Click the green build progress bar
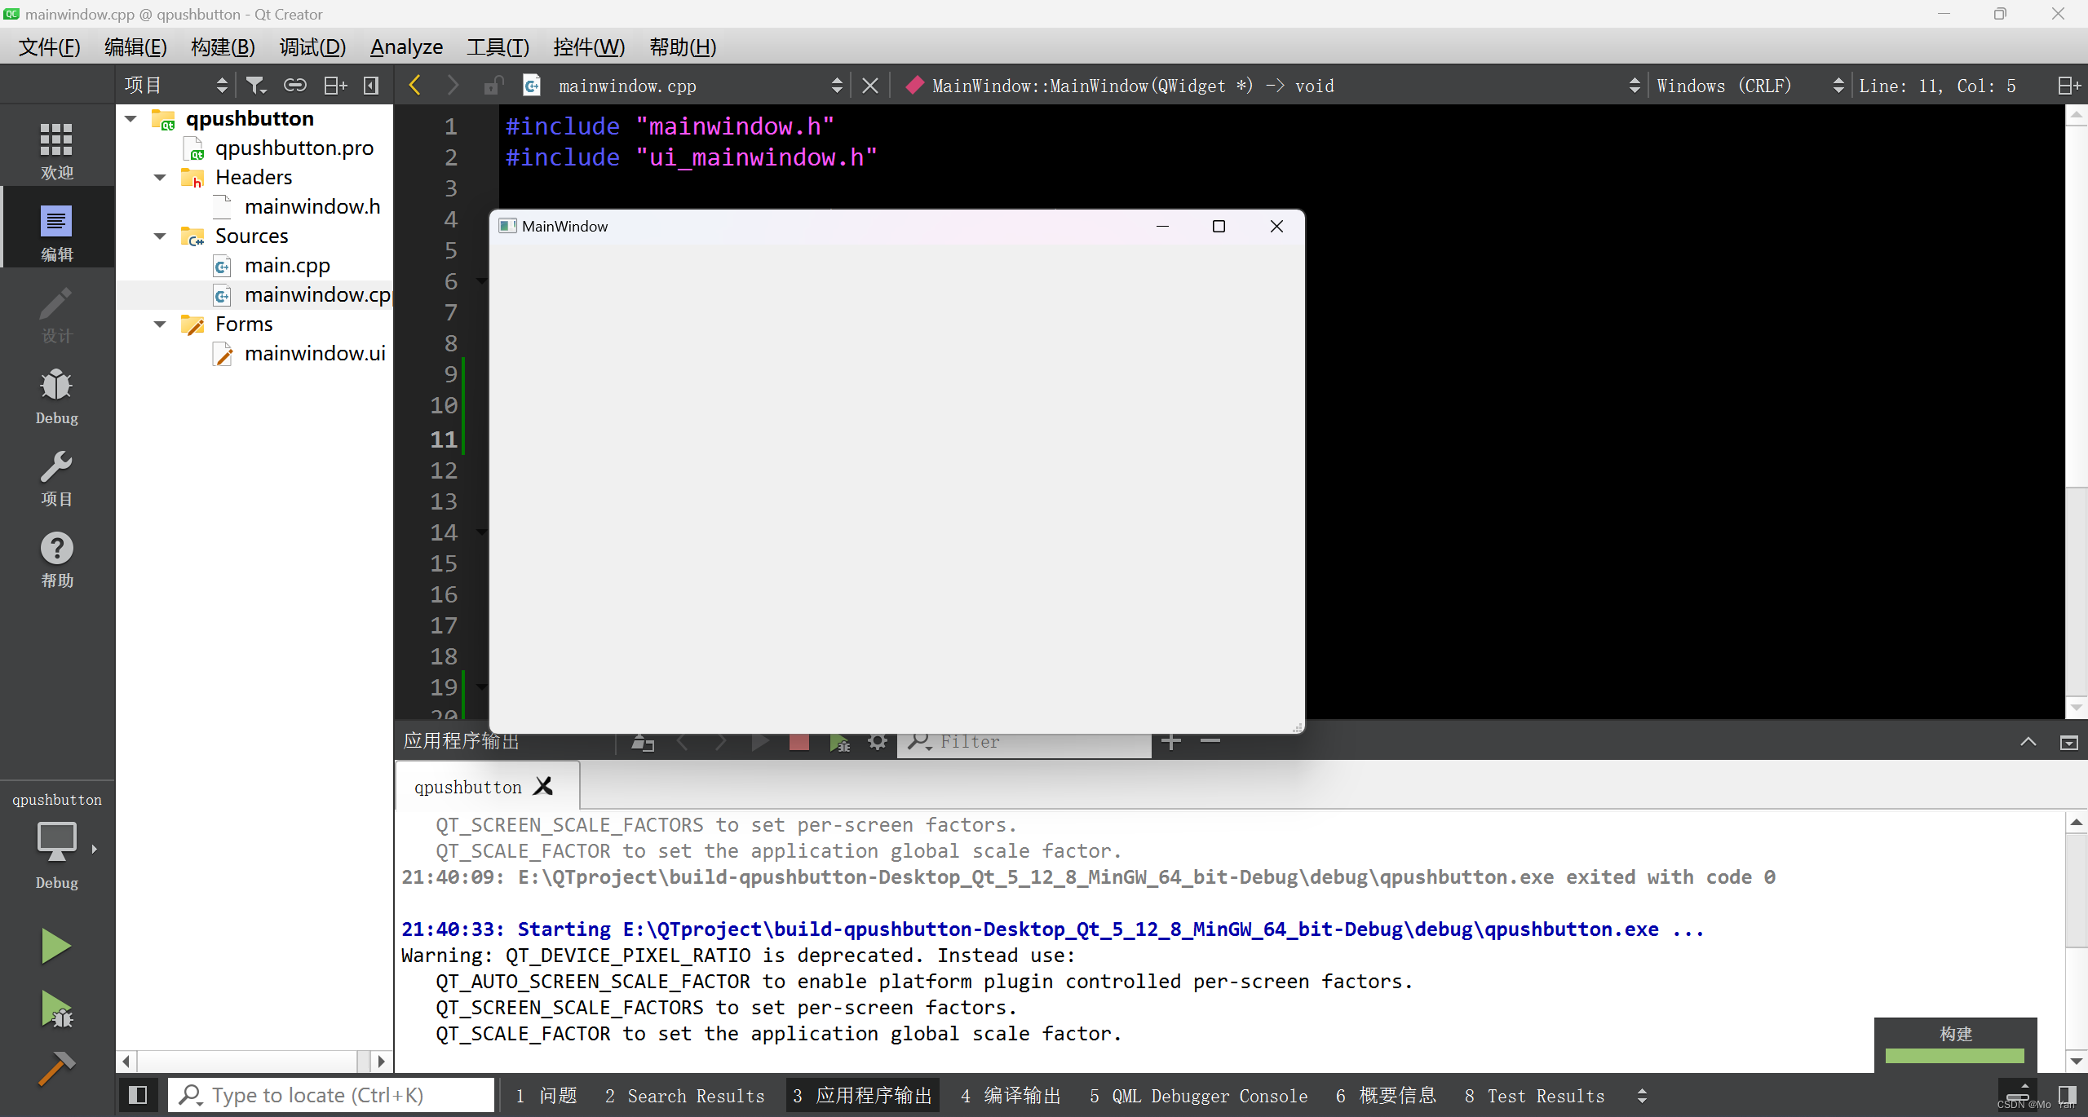This screenshot has width=2088, height=1117. [1954, 1057]
